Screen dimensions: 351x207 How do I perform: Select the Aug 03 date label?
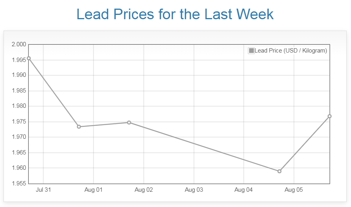coord(194,190)
